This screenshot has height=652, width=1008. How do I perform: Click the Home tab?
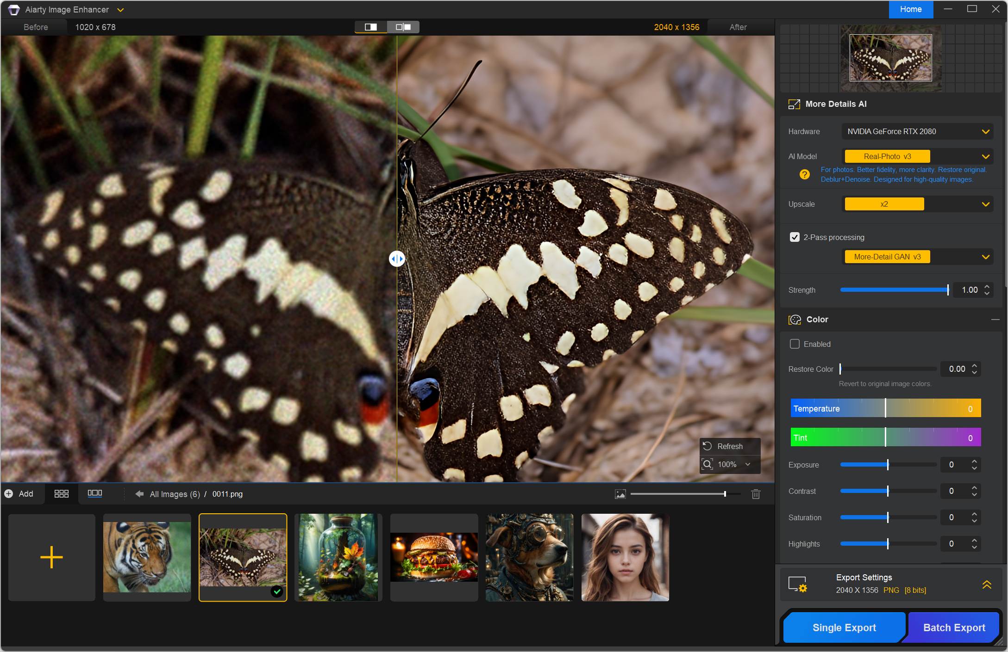[910, 9]
